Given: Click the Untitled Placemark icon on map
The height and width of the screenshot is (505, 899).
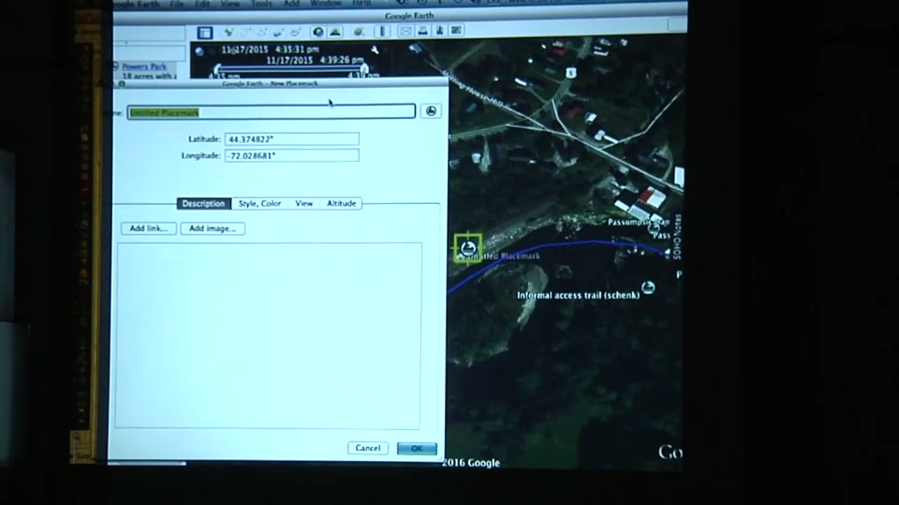Looking at the screenshot, I should (x=468, y=248).
